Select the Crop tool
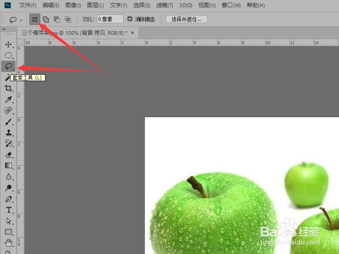Viewport: 339px width, 254px height. 8,88
